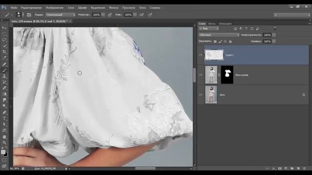Click the foreground color swatch
This screenshot has height=175, width=312.
tap(3, 152)
